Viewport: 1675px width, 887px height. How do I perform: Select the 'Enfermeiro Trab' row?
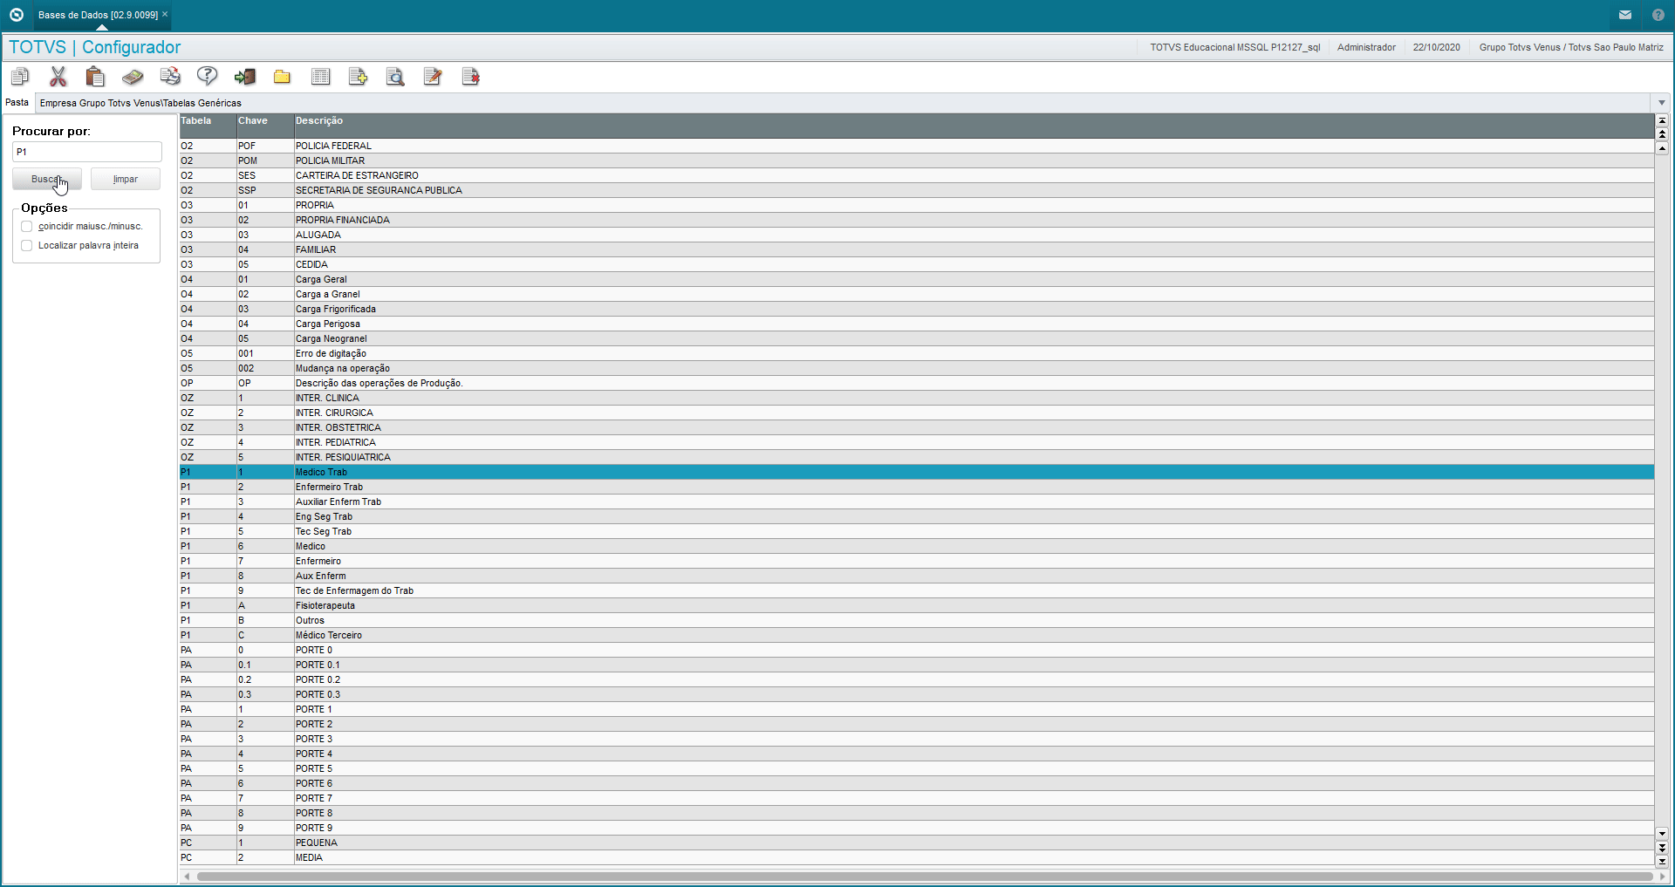[917, 488]
